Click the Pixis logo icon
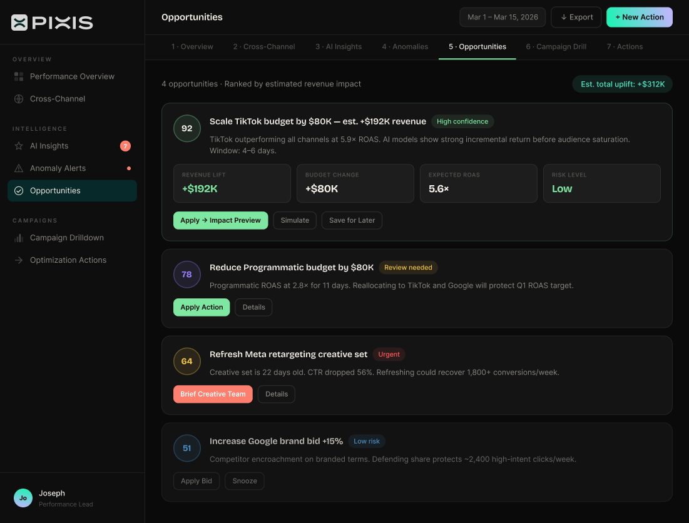Image resolution: width=689 pixels, height=523 pixels. click(19, 23)
